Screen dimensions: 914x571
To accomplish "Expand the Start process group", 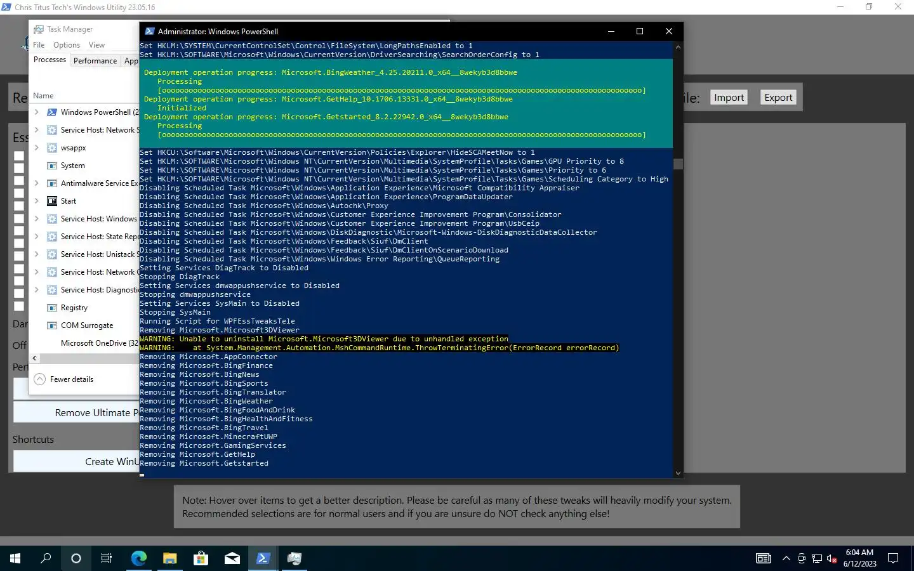I will [36, 201].
